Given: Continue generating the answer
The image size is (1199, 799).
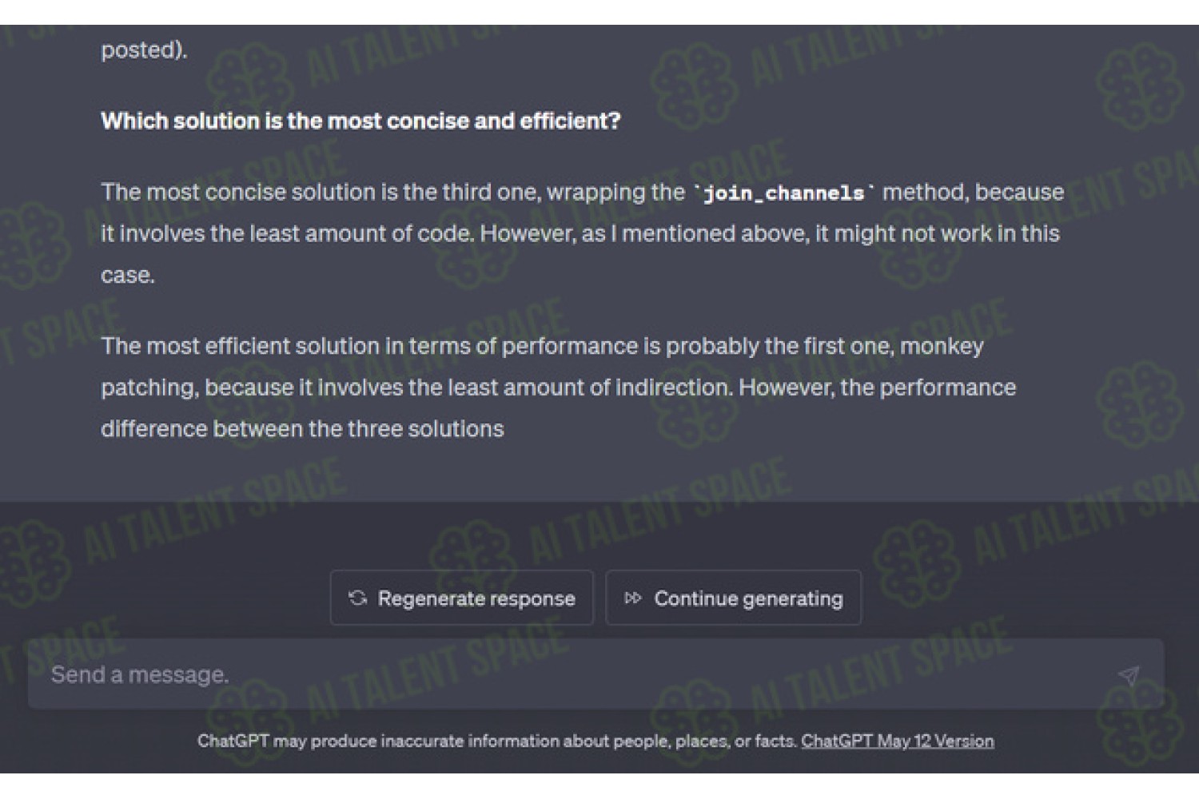Looking at the screenshot, I should point(734,598).
